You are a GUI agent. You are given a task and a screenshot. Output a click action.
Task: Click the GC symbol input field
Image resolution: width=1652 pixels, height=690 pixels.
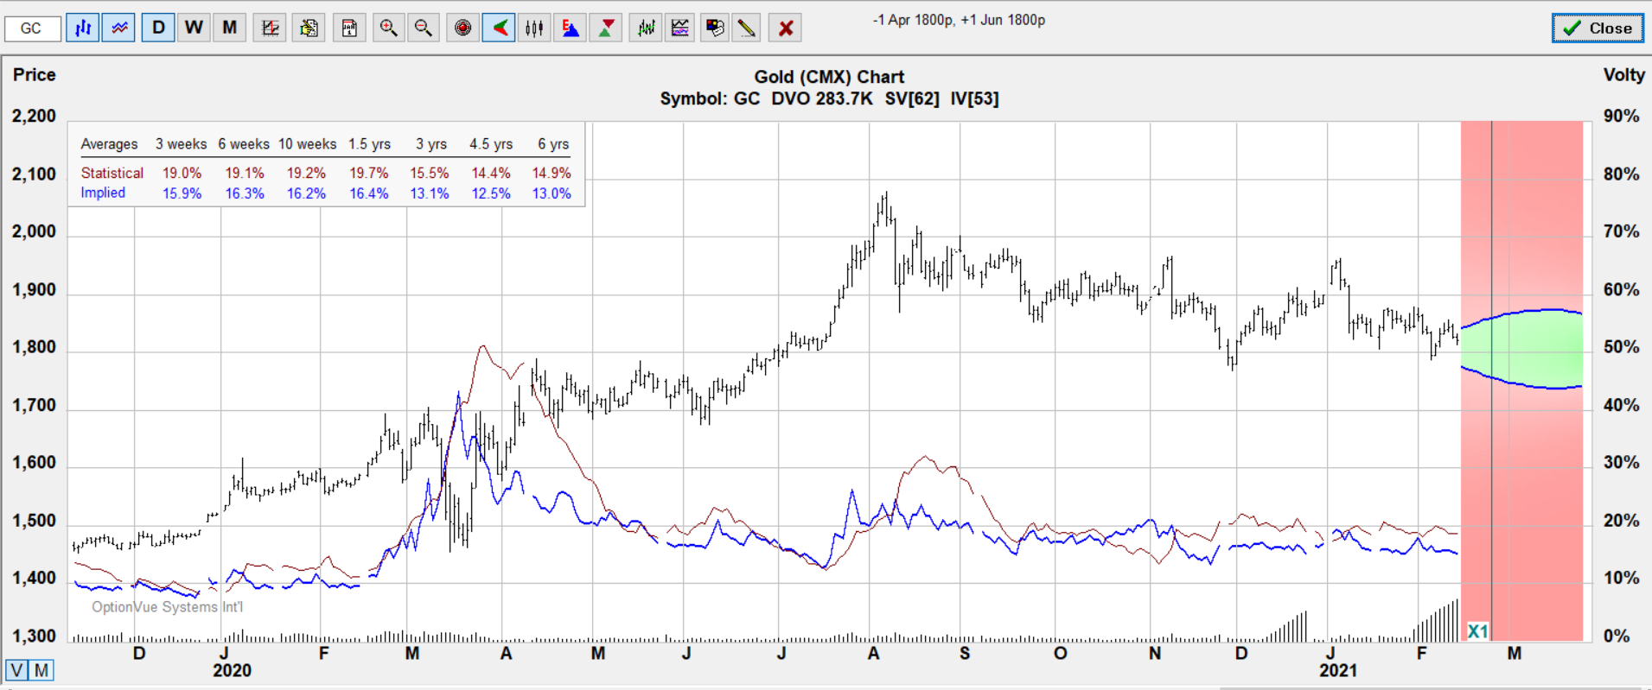tap(33, 28)
